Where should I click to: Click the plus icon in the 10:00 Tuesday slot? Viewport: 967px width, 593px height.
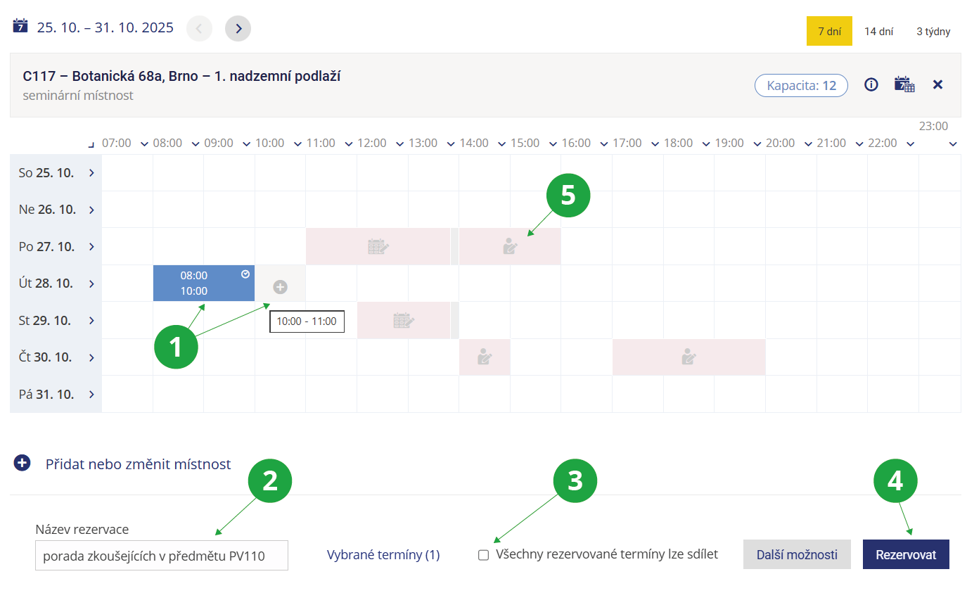pos(280,286)
